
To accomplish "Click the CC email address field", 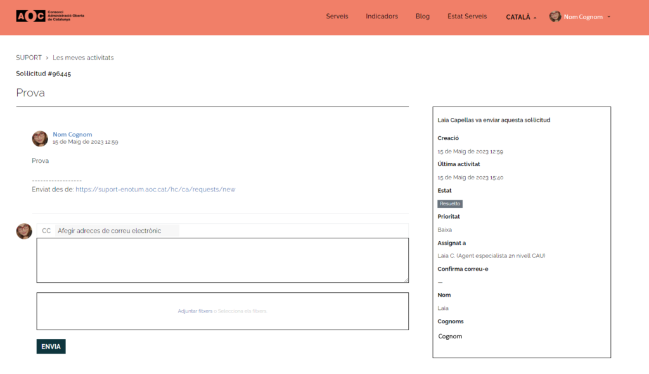I will click(117, 231).
